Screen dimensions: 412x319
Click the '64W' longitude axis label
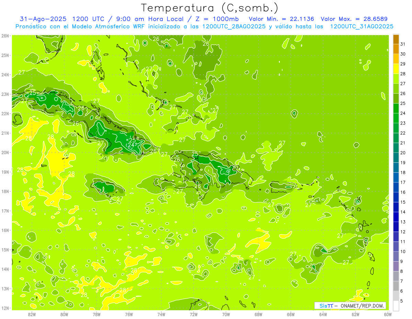[323, 315]
